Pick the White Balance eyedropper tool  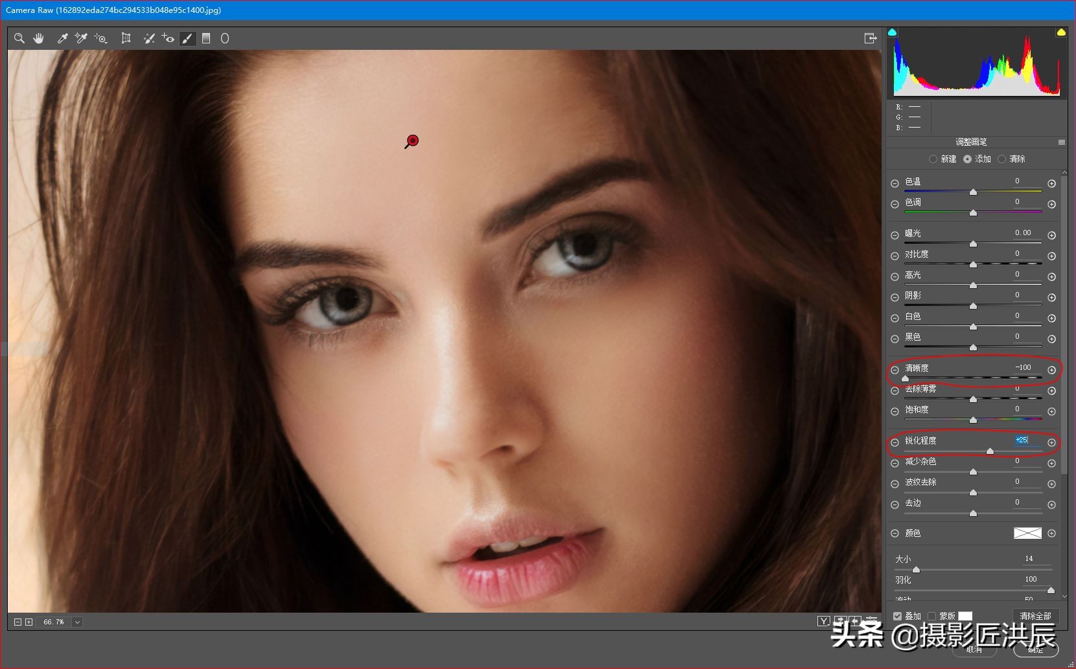coord(62,38)
